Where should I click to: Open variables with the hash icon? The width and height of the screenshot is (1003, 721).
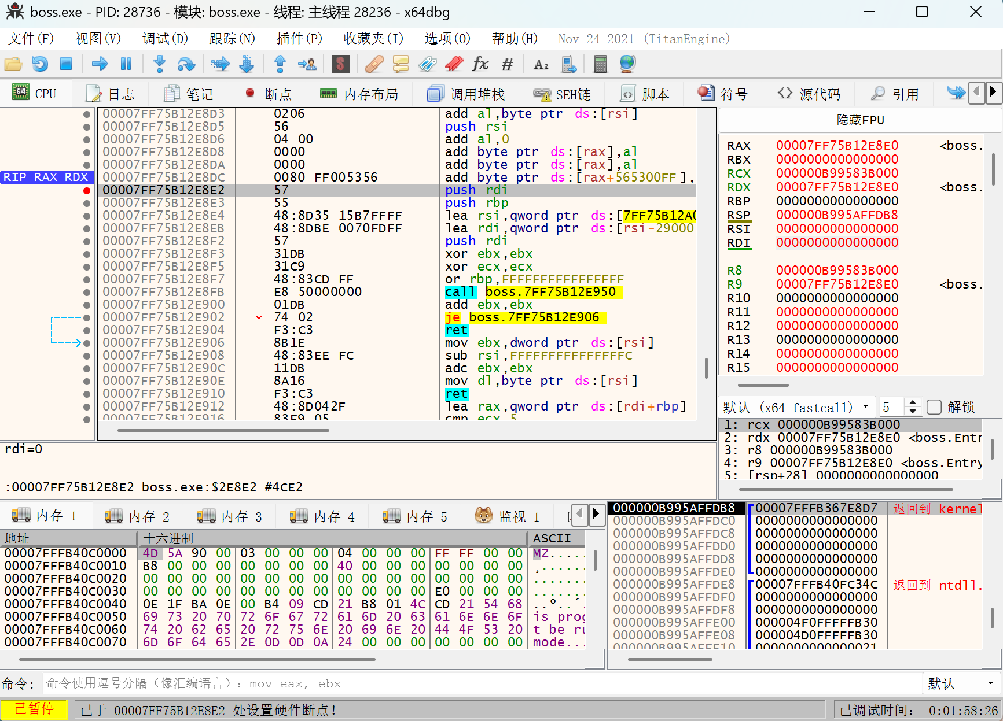point(507,64)
